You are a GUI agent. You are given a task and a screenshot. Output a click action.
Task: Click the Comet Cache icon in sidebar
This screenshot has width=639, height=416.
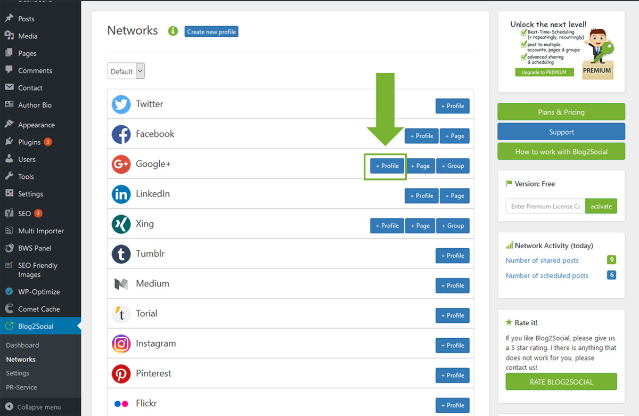point(9,309)
